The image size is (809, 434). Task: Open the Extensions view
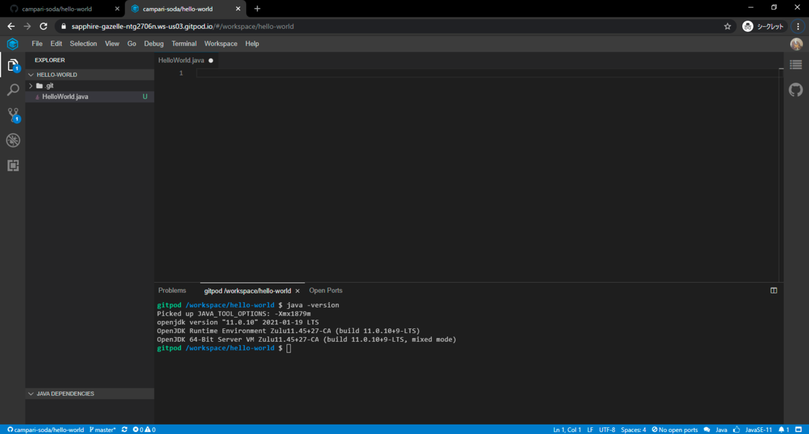point(13,166)
